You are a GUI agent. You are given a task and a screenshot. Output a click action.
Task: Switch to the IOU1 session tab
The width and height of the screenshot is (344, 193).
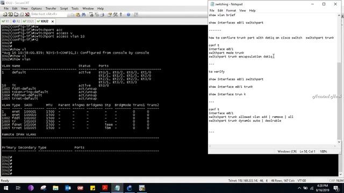pos(28,21)
